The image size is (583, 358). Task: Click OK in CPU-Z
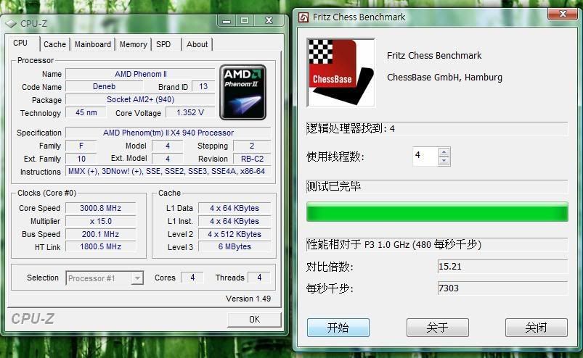pyautogui.click(x=254, y=320)
